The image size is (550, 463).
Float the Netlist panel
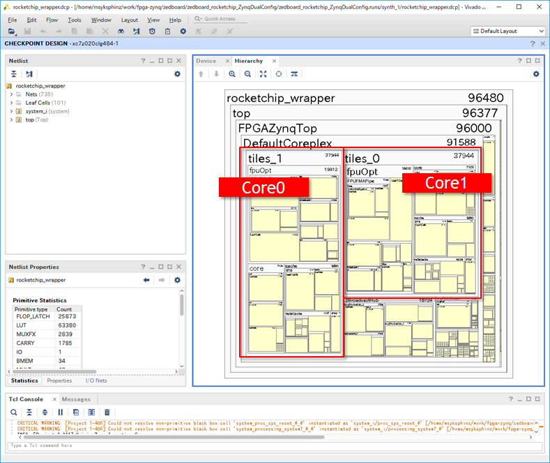[170, 61]
